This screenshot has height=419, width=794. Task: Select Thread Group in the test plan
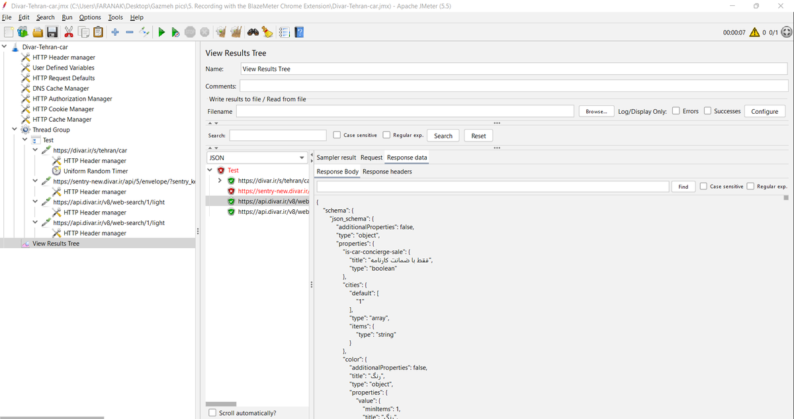click(x=51, y=130)
